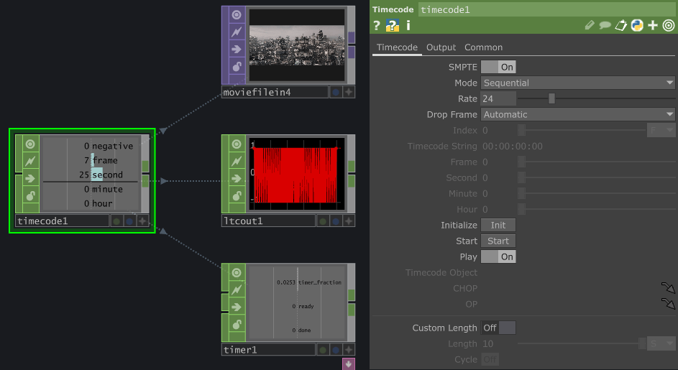The width and height of the screenshot is (678, 370).
Task: Click the operator info 'i' icon
Action: (408, 26)
